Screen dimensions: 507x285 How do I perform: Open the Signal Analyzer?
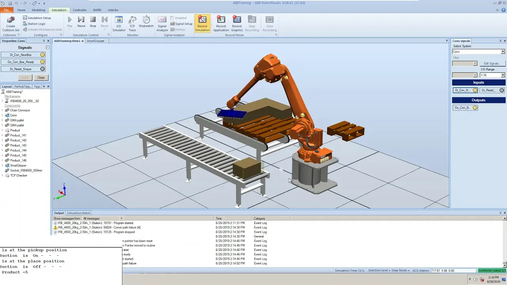162,24
